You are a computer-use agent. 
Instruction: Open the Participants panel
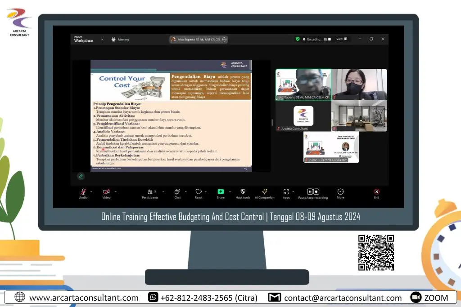point(150,192)
